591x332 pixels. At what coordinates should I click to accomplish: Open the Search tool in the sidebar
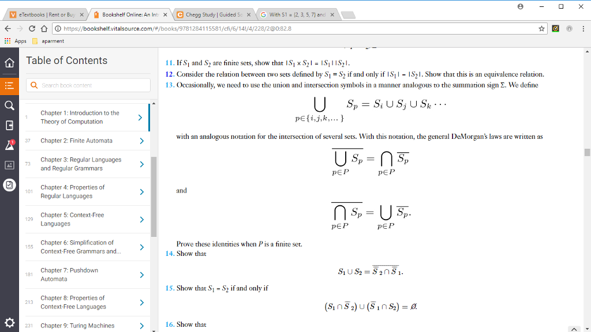click(x=9, y=105)
